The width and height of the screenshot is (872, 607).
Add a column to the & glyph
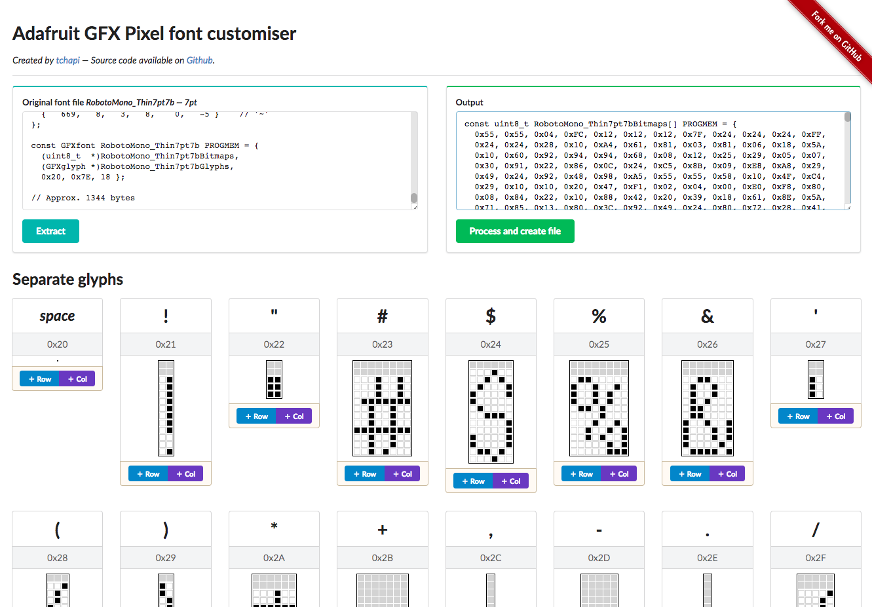pos(727,474)
